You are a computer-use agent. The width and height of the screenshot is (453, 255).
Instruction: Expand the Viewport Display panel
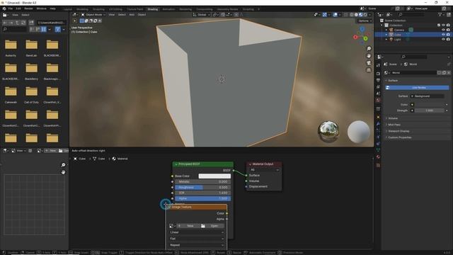coord(398,131)
